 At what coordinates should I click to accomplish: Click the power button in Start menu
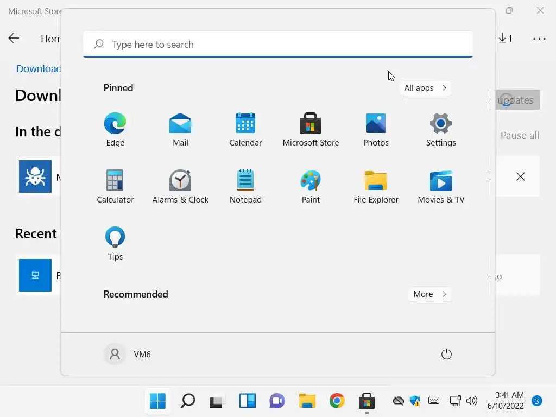(446, 354)
